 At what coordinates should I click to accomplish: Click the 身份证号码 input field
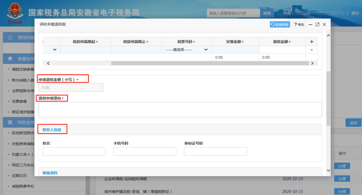(215, 151)
